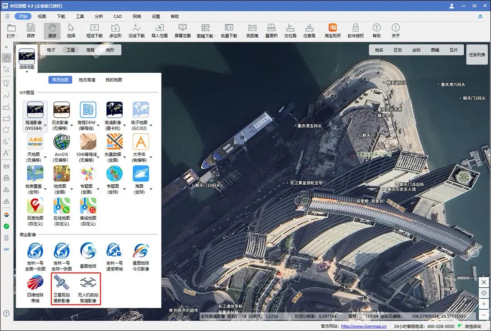Click the zoom in plus button
491x331 pixels.
[x=484, y=304]
